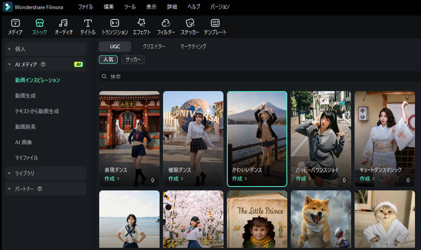Select the サッカー filter chip

133,60
